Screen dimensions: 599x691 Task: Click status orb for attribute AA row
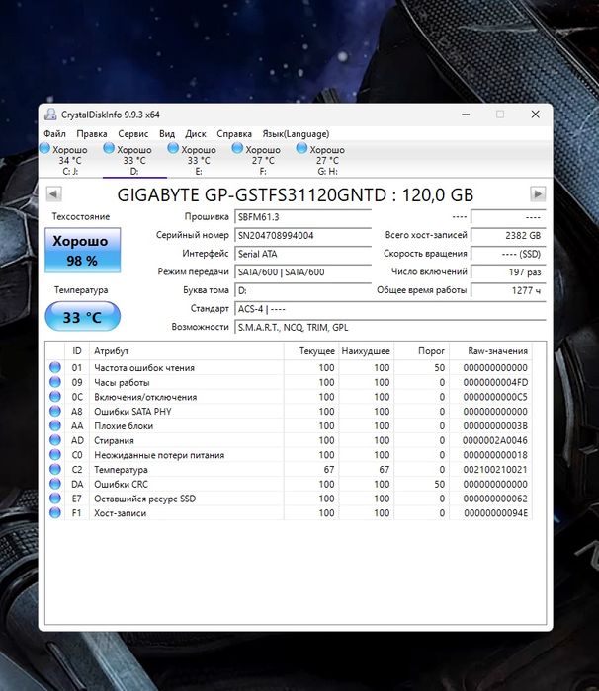pos(55,425)
